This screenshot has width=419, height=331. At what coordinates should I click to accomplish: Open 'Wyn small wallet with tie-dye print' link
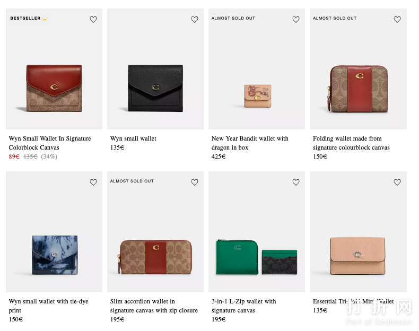pos(49,306)
